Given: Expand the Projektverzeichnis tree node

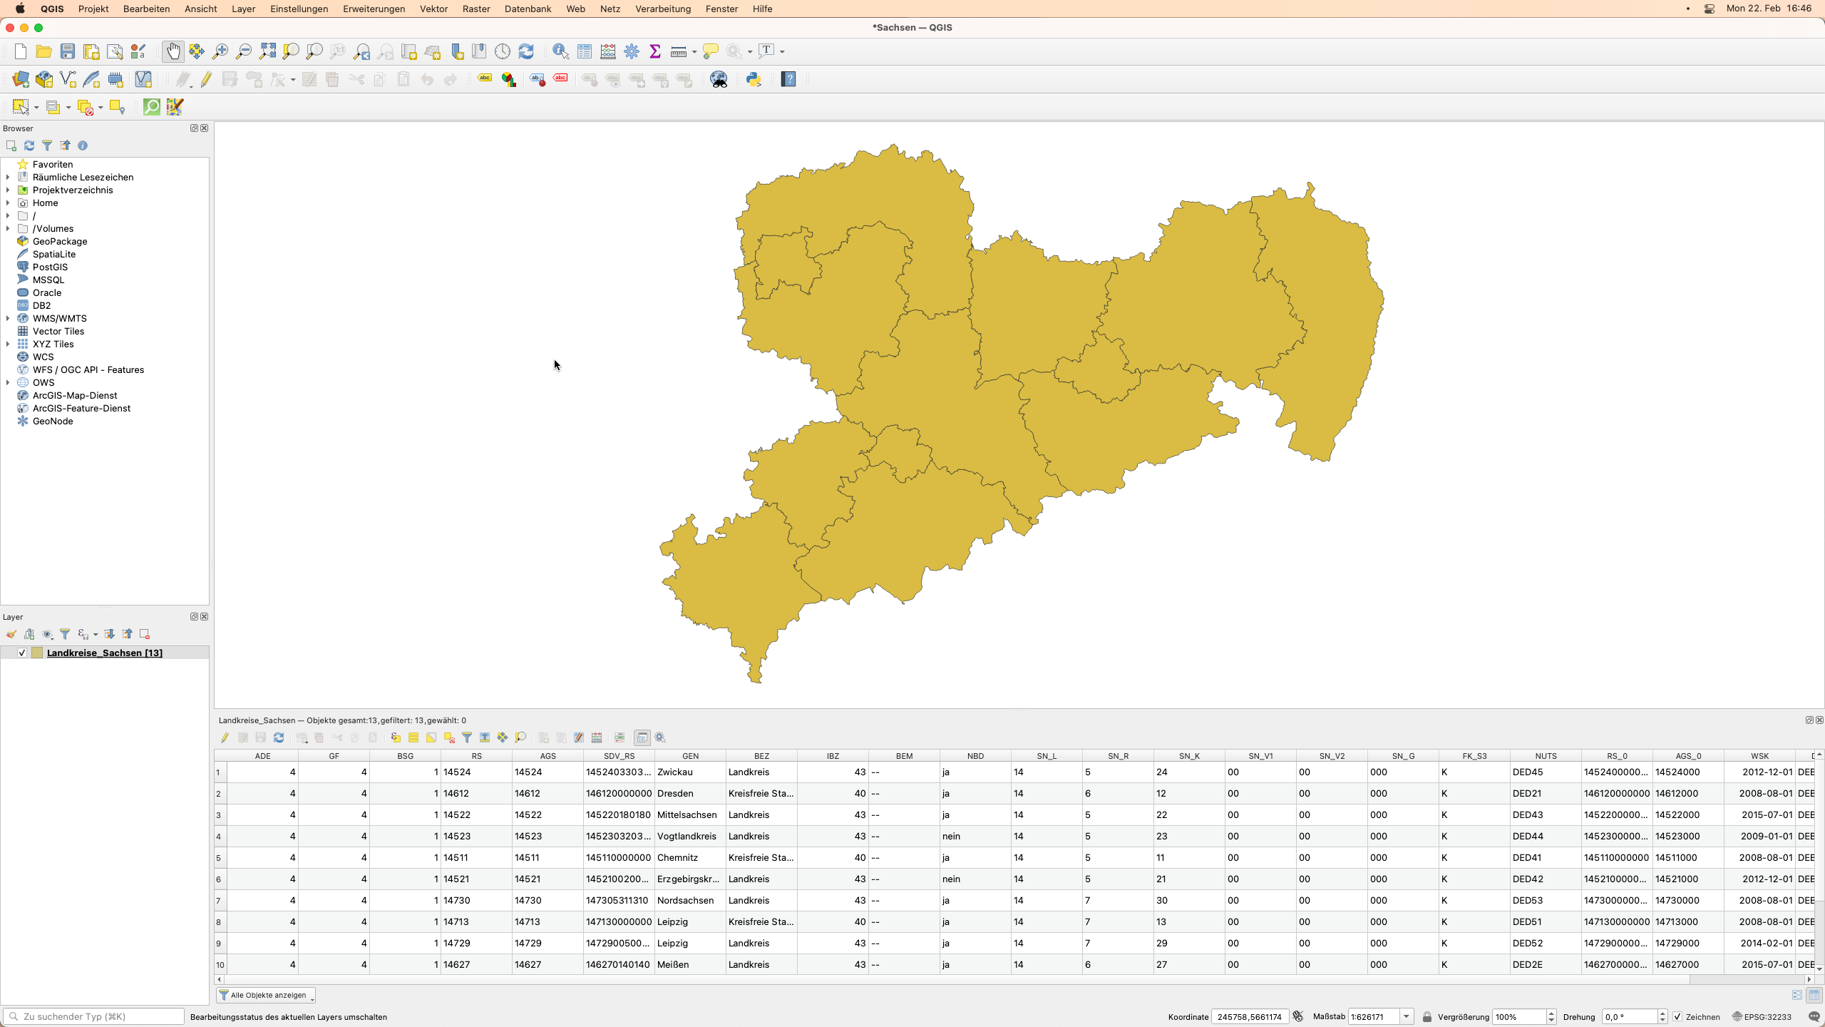Looking at the screenshot, I should pyautogui.click(x=8, y=190).
